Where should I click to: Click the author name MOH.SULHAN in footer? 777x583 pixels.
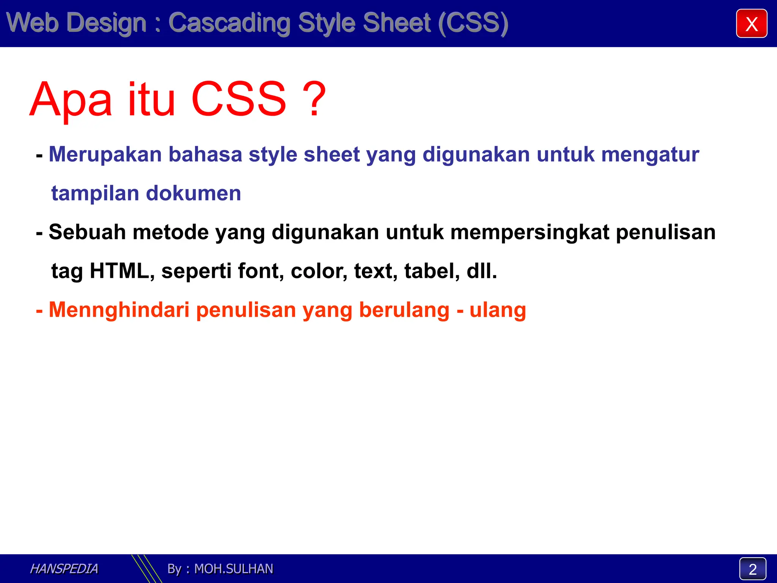pos(233,569)
